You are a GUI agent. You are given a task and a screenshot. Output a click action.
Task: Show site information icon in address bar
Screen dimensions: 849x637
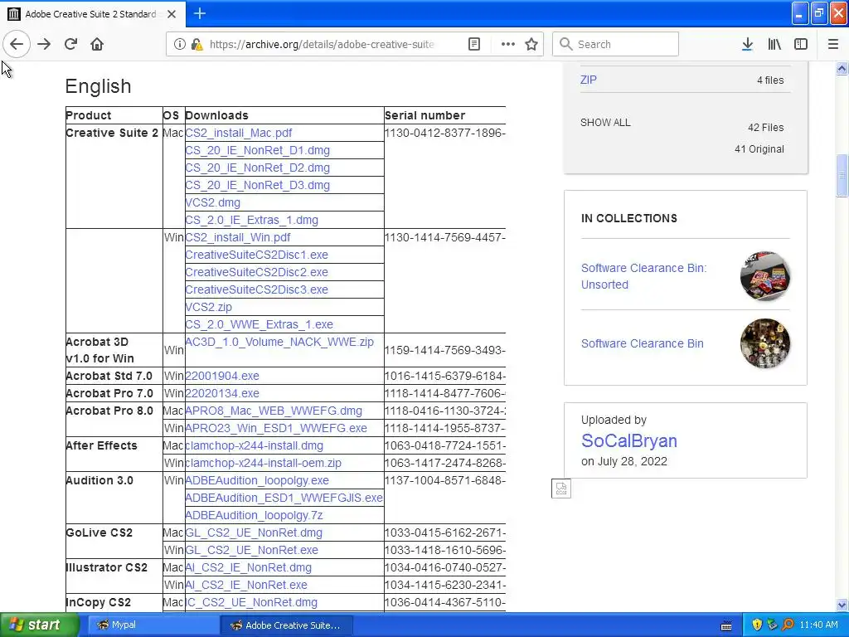click(180, 45)
